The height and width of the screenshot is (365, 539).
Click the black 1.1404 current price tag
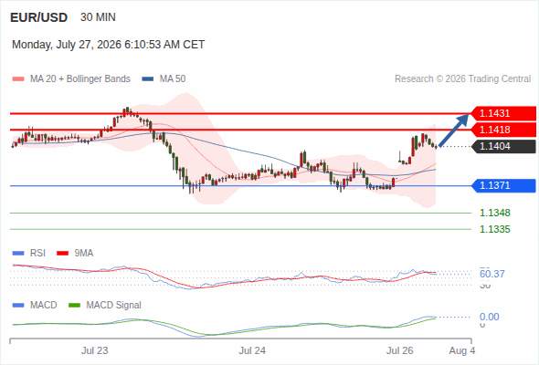click(x=504, y=146)
